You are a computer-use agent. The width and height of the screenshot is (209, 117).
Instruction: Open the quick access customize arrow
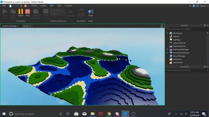coord(28,6)
